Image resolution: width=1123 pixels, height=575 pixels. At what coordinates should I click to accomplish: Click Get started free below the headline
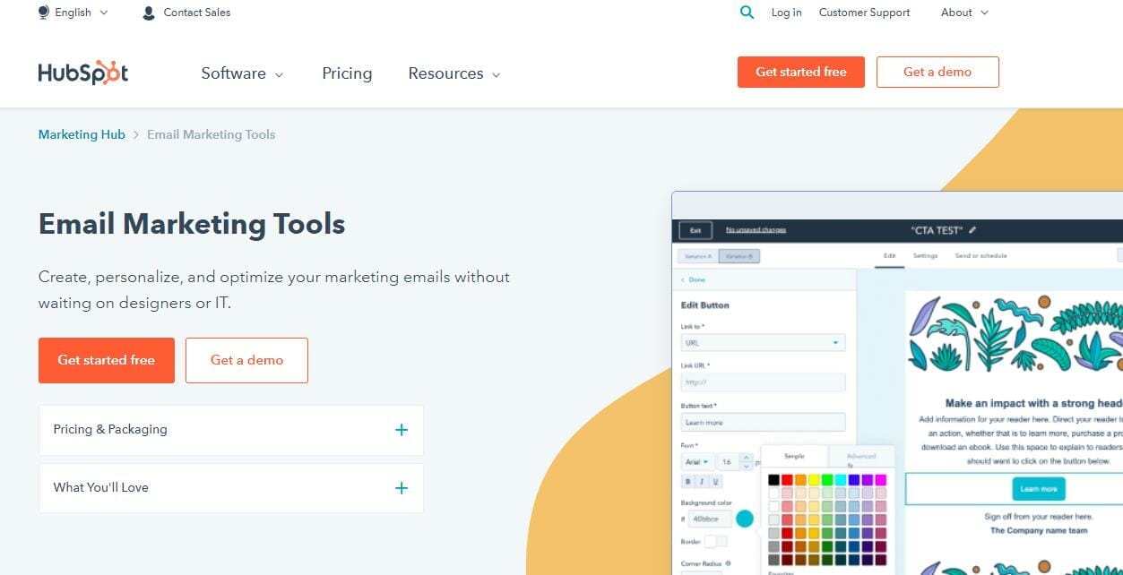pyautogui.click(x=107, y=360)
